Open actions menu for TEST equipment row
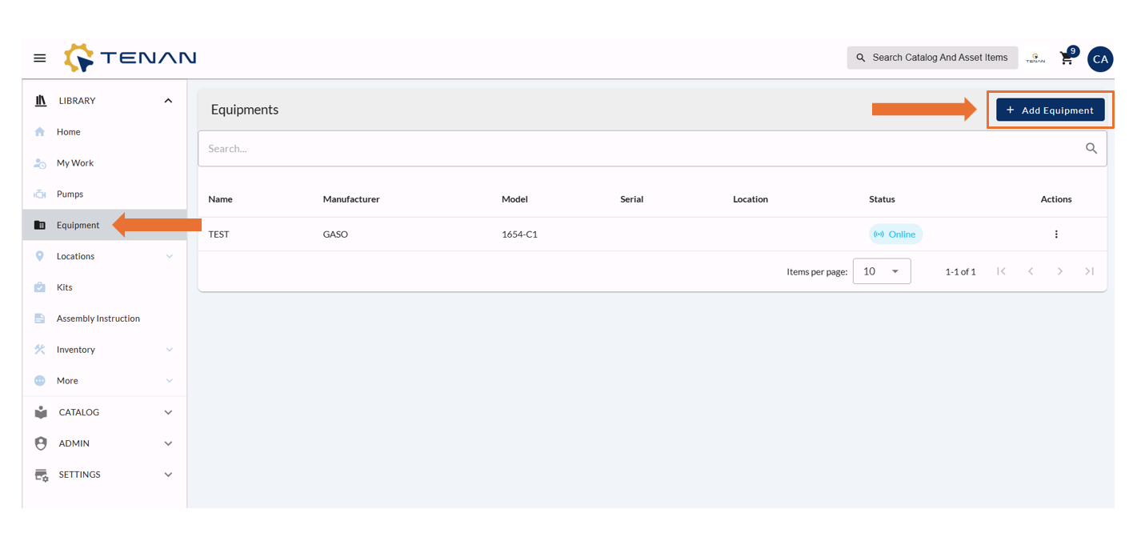The height and width of the screenshot is (537, 1137). [1056, 234]
